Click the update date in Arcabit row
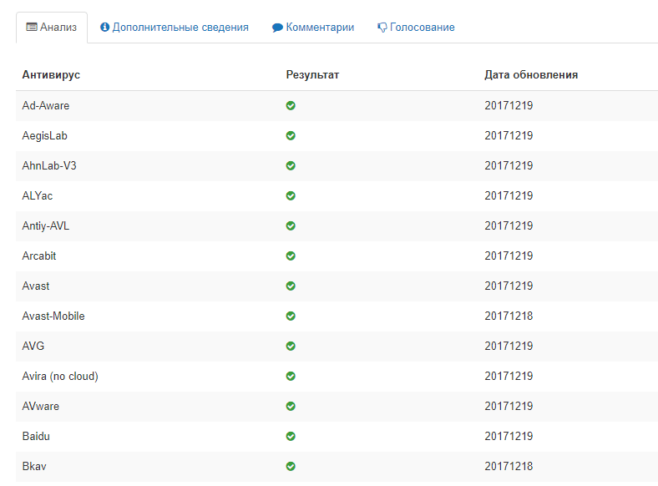 tap(509, 256)
